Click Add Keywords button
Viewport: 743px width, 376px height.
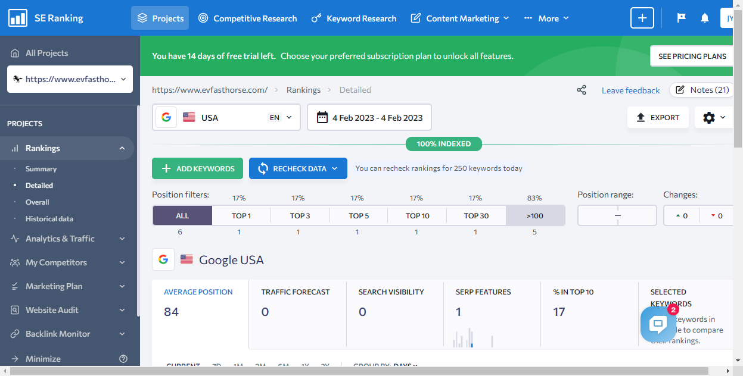(197, 168)
